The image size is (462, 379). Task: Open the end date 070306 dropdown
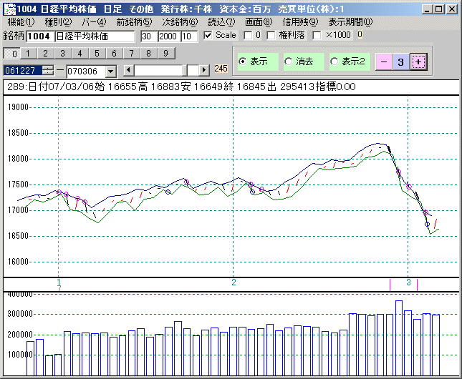(110, 71)
